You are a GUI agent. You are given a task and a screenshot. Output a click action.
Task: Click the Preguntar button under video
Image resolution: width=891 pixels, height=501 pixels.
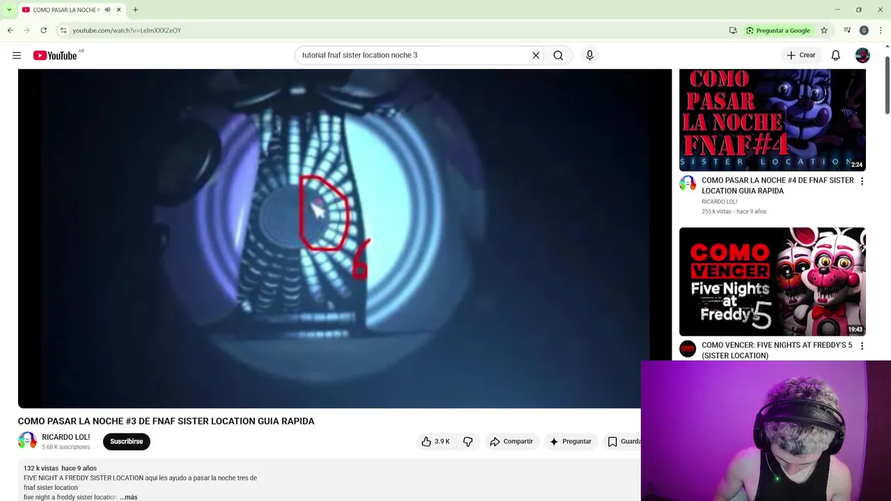pos(570,441)
